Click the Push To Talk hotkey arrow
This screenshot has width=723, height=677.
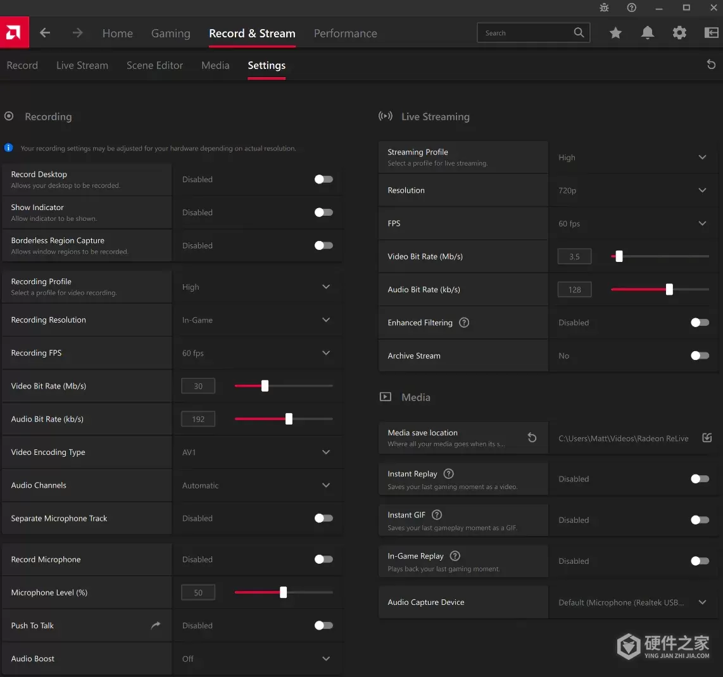[156, 625]
